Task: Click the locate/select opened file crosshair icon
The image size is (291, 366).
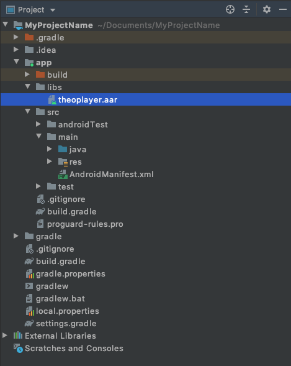Action: tap(230, 9)
